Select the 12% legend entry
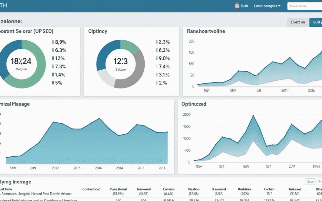Image resolution: width=322 pixels, height=201 pixels. point(58,58)
